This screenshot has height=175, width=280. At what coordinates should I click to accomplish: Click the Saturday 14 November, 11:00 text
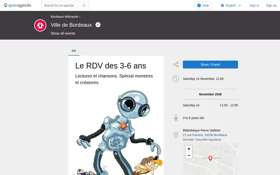click(x=203, y=79)
